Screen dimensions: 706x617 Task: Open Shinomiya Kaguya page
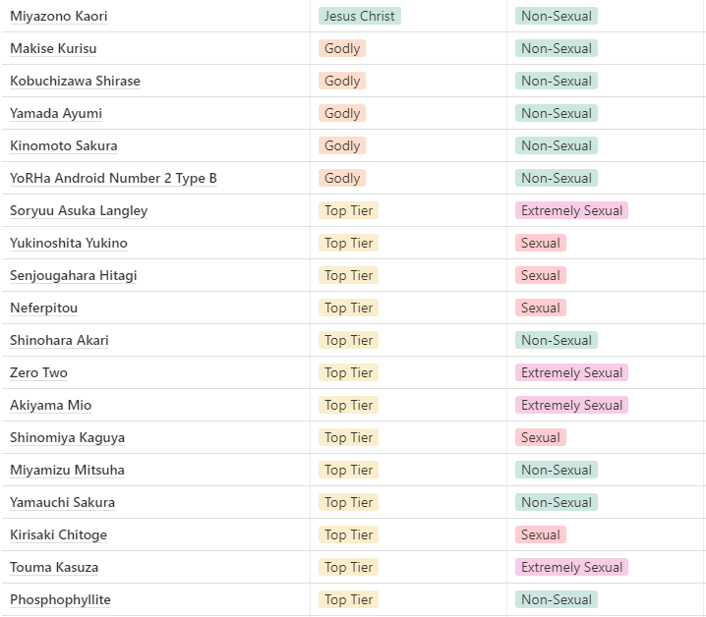click(67, 438)
